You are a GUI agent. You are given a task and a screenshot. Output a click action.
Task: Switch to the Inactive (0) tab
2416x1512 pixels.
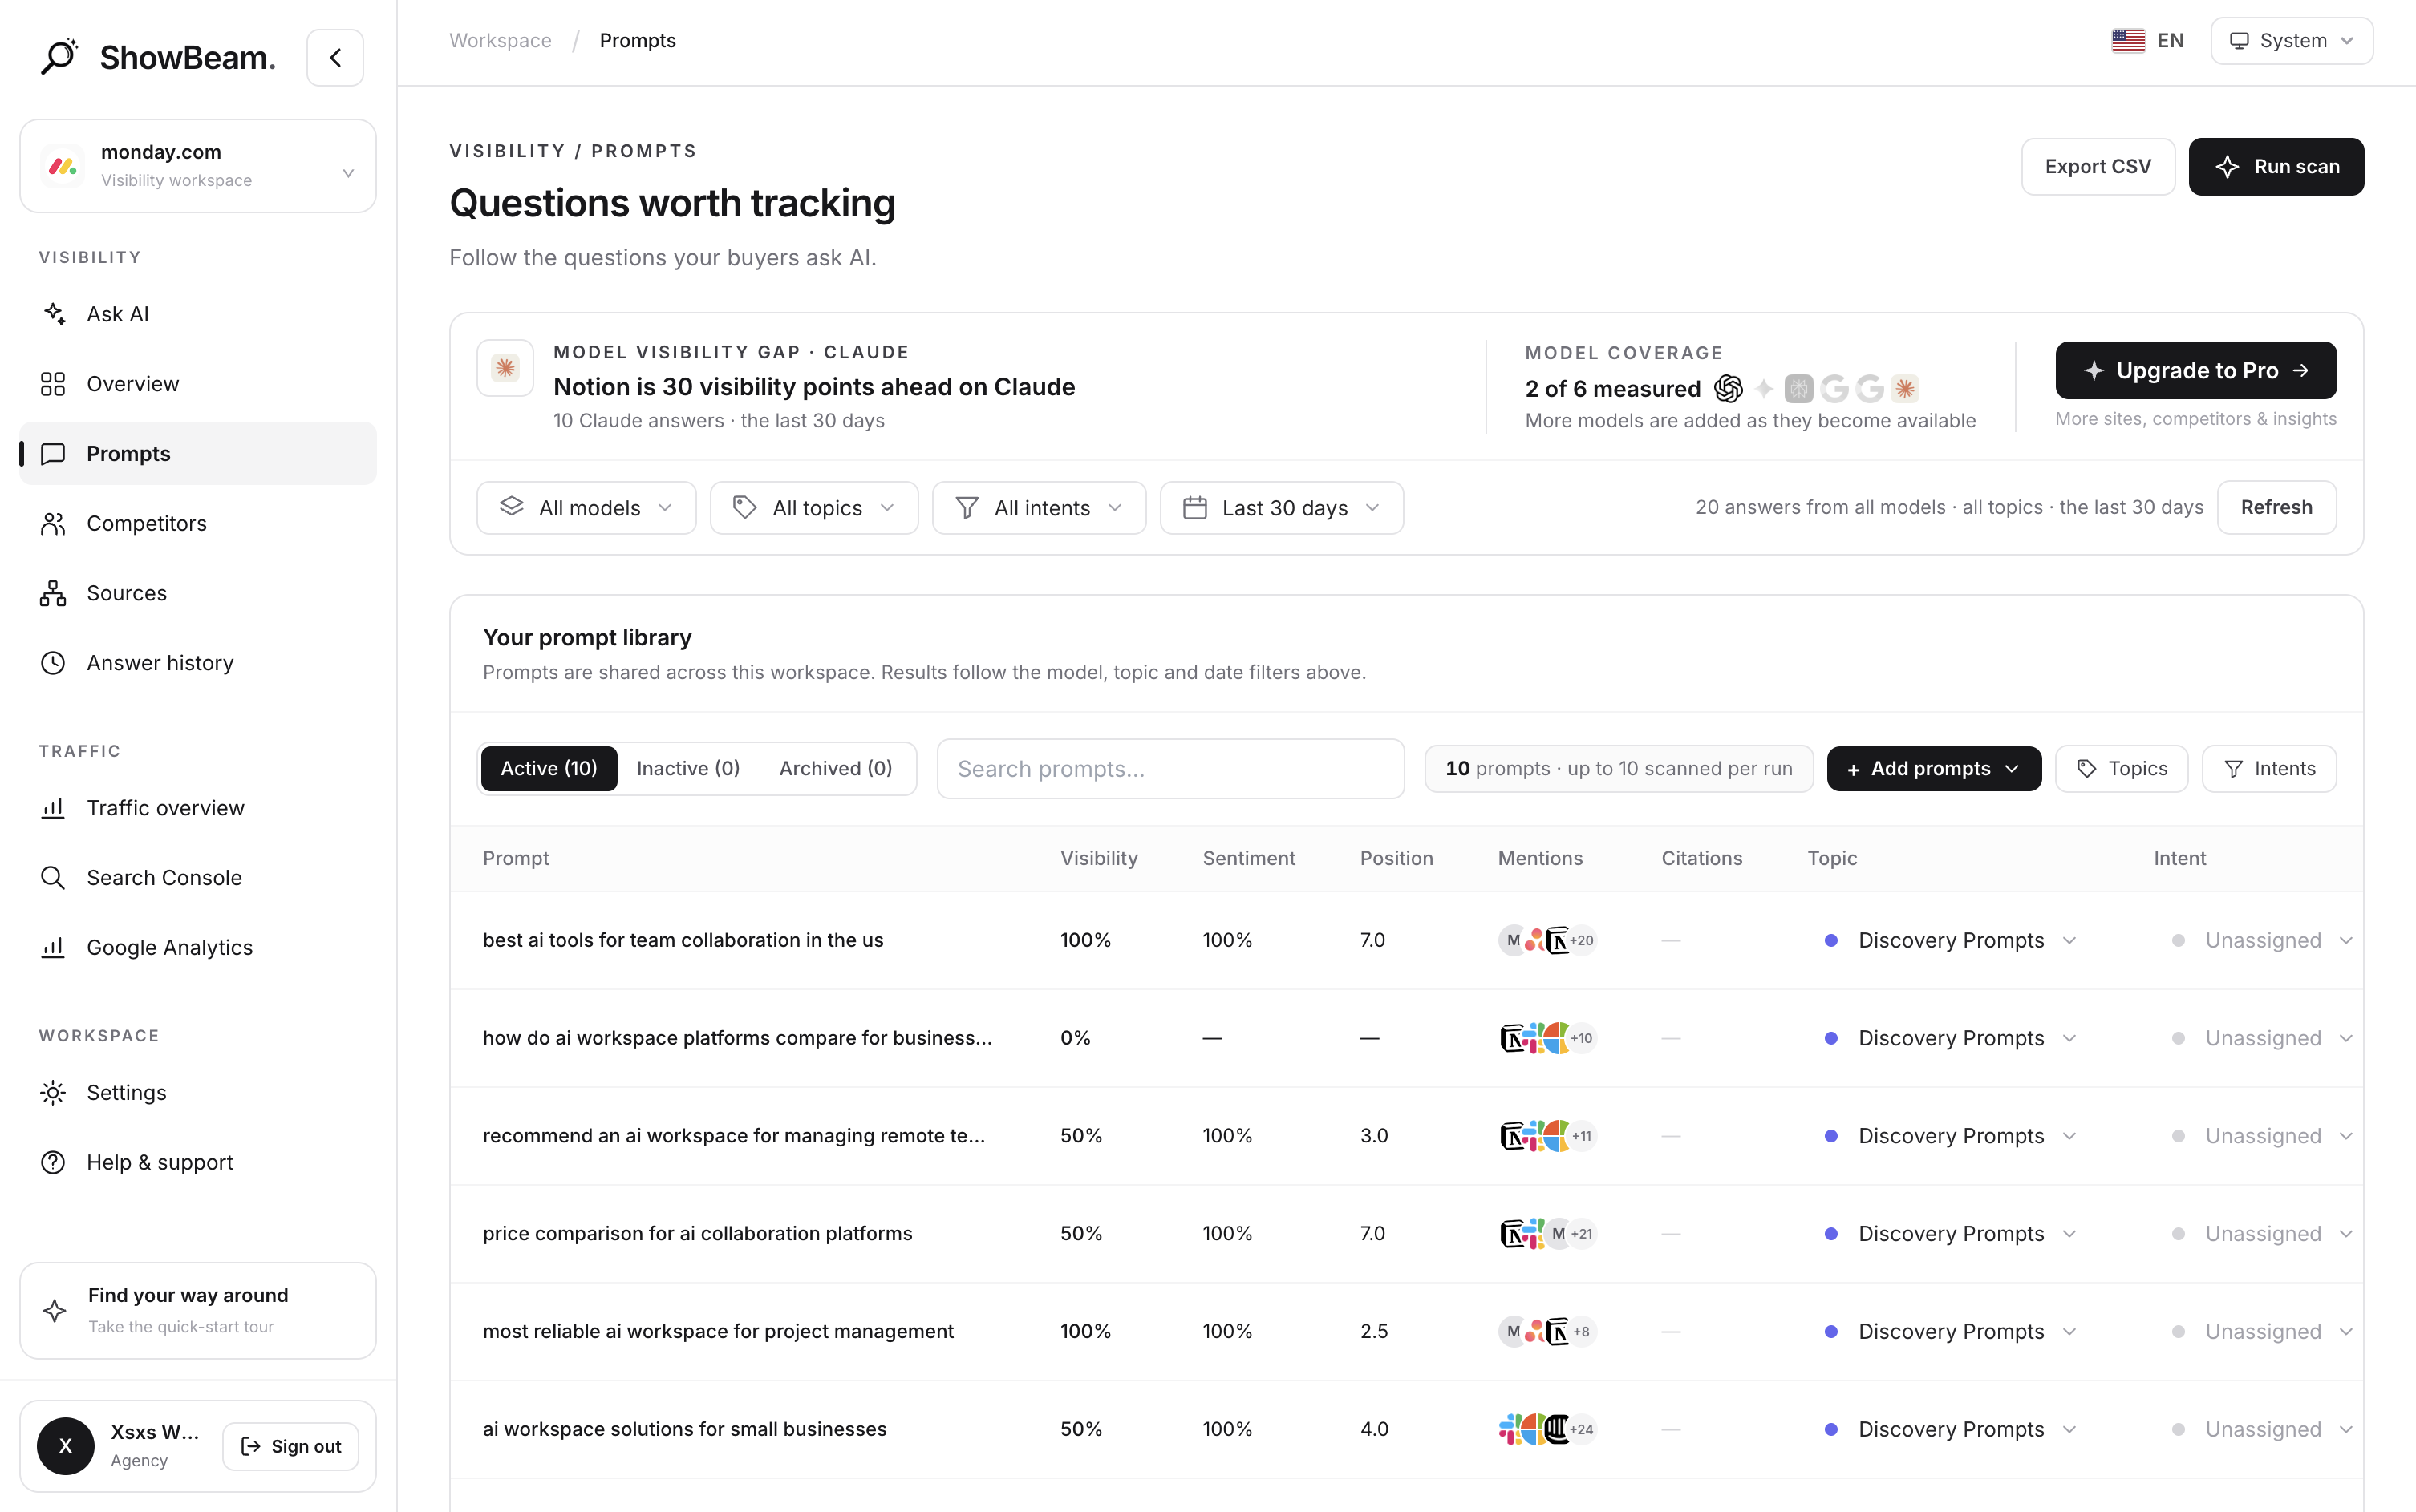[x=688, y=769]
